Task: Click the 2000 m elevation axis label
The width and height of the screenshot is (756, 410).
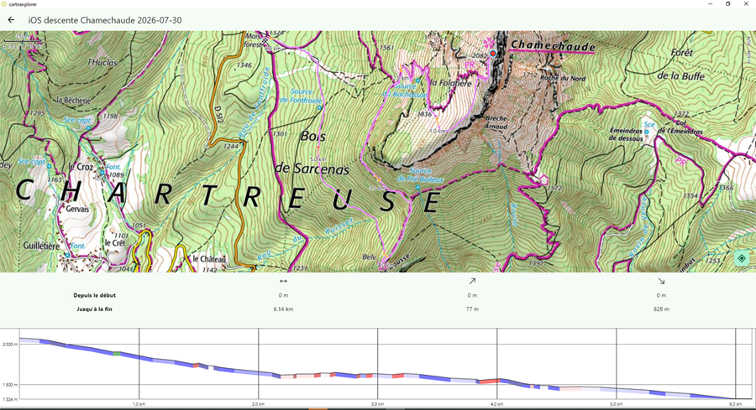Action: coord(9,345)
